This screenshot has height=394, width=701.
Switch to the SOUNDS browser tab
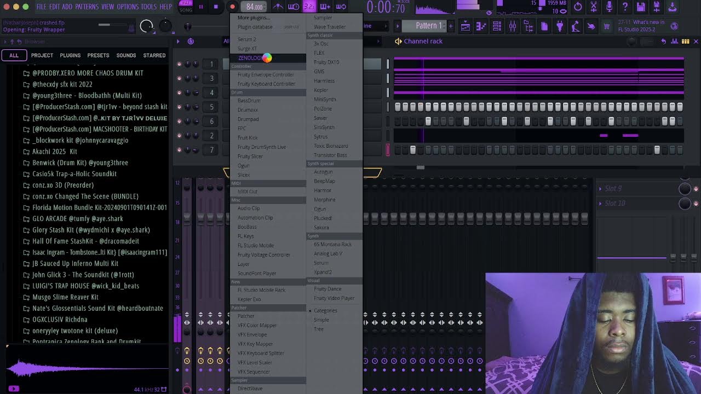coord(126,55)
